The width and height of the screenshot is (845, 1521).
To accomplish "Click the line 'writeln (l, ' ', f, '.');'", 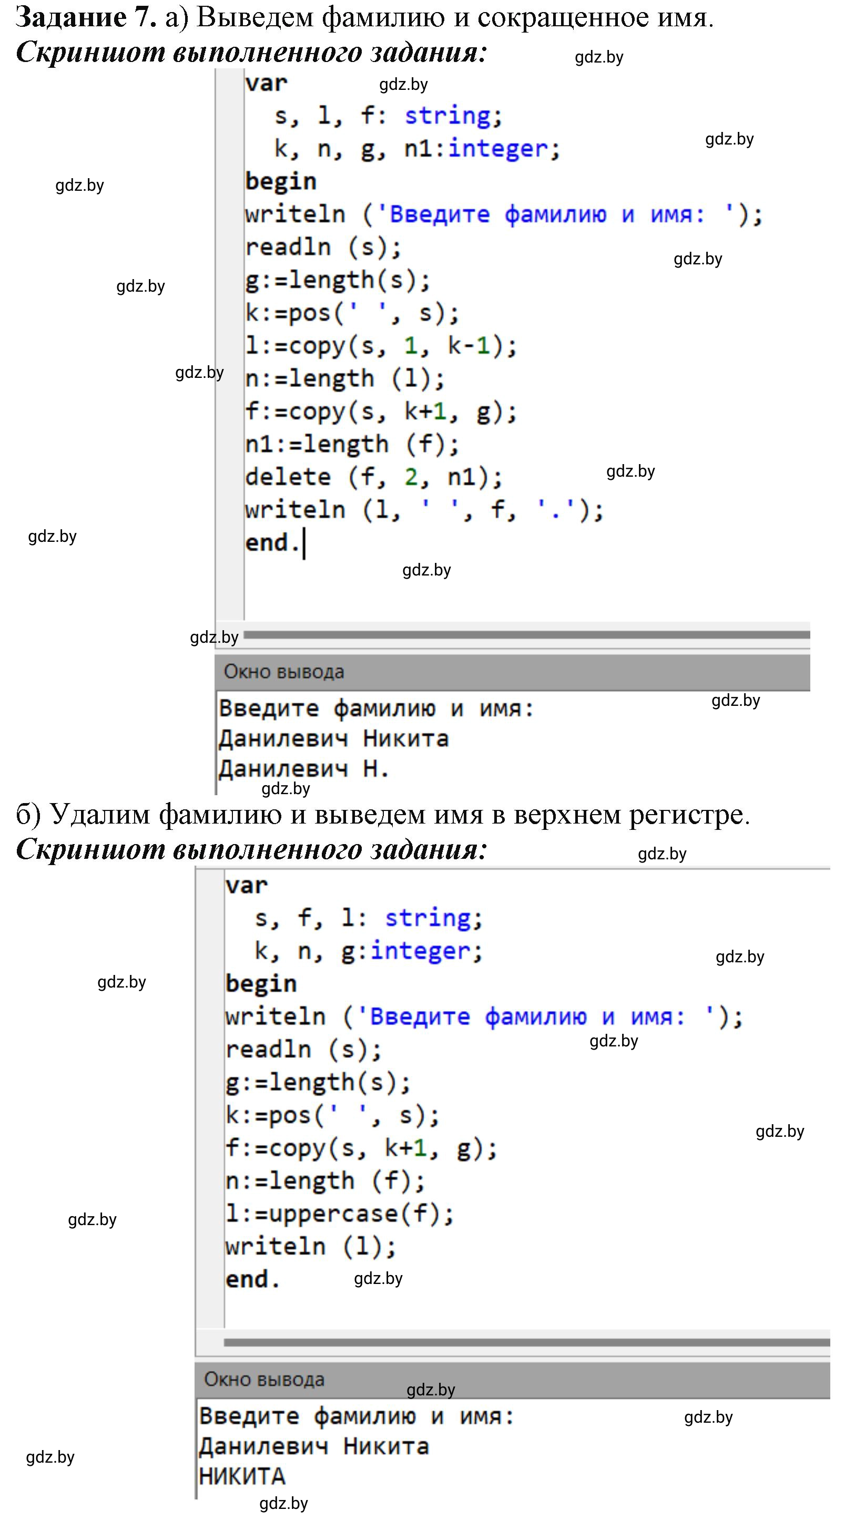I will pyautogui.click(x=424, y=510).
